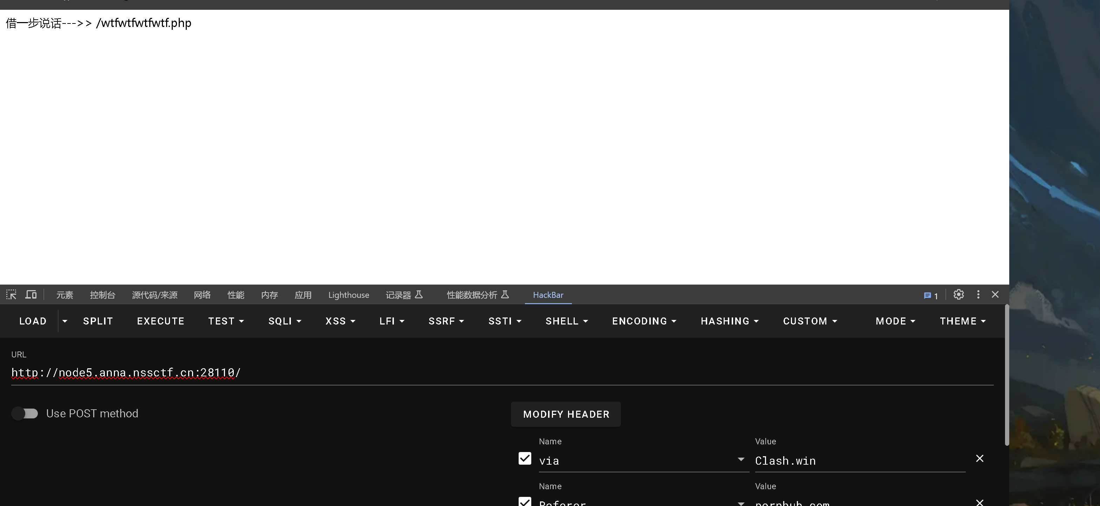Click the EXECUTE button
This screenshot has width=1100, height=506.
[x=160, y=321]
